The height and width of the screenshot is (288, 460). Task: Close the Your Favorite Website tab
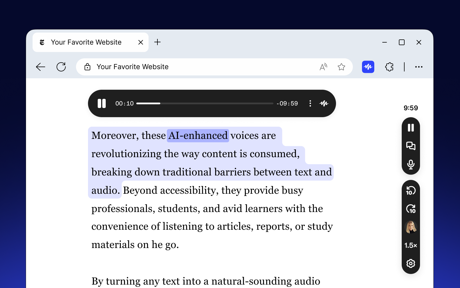coord(141,42)
